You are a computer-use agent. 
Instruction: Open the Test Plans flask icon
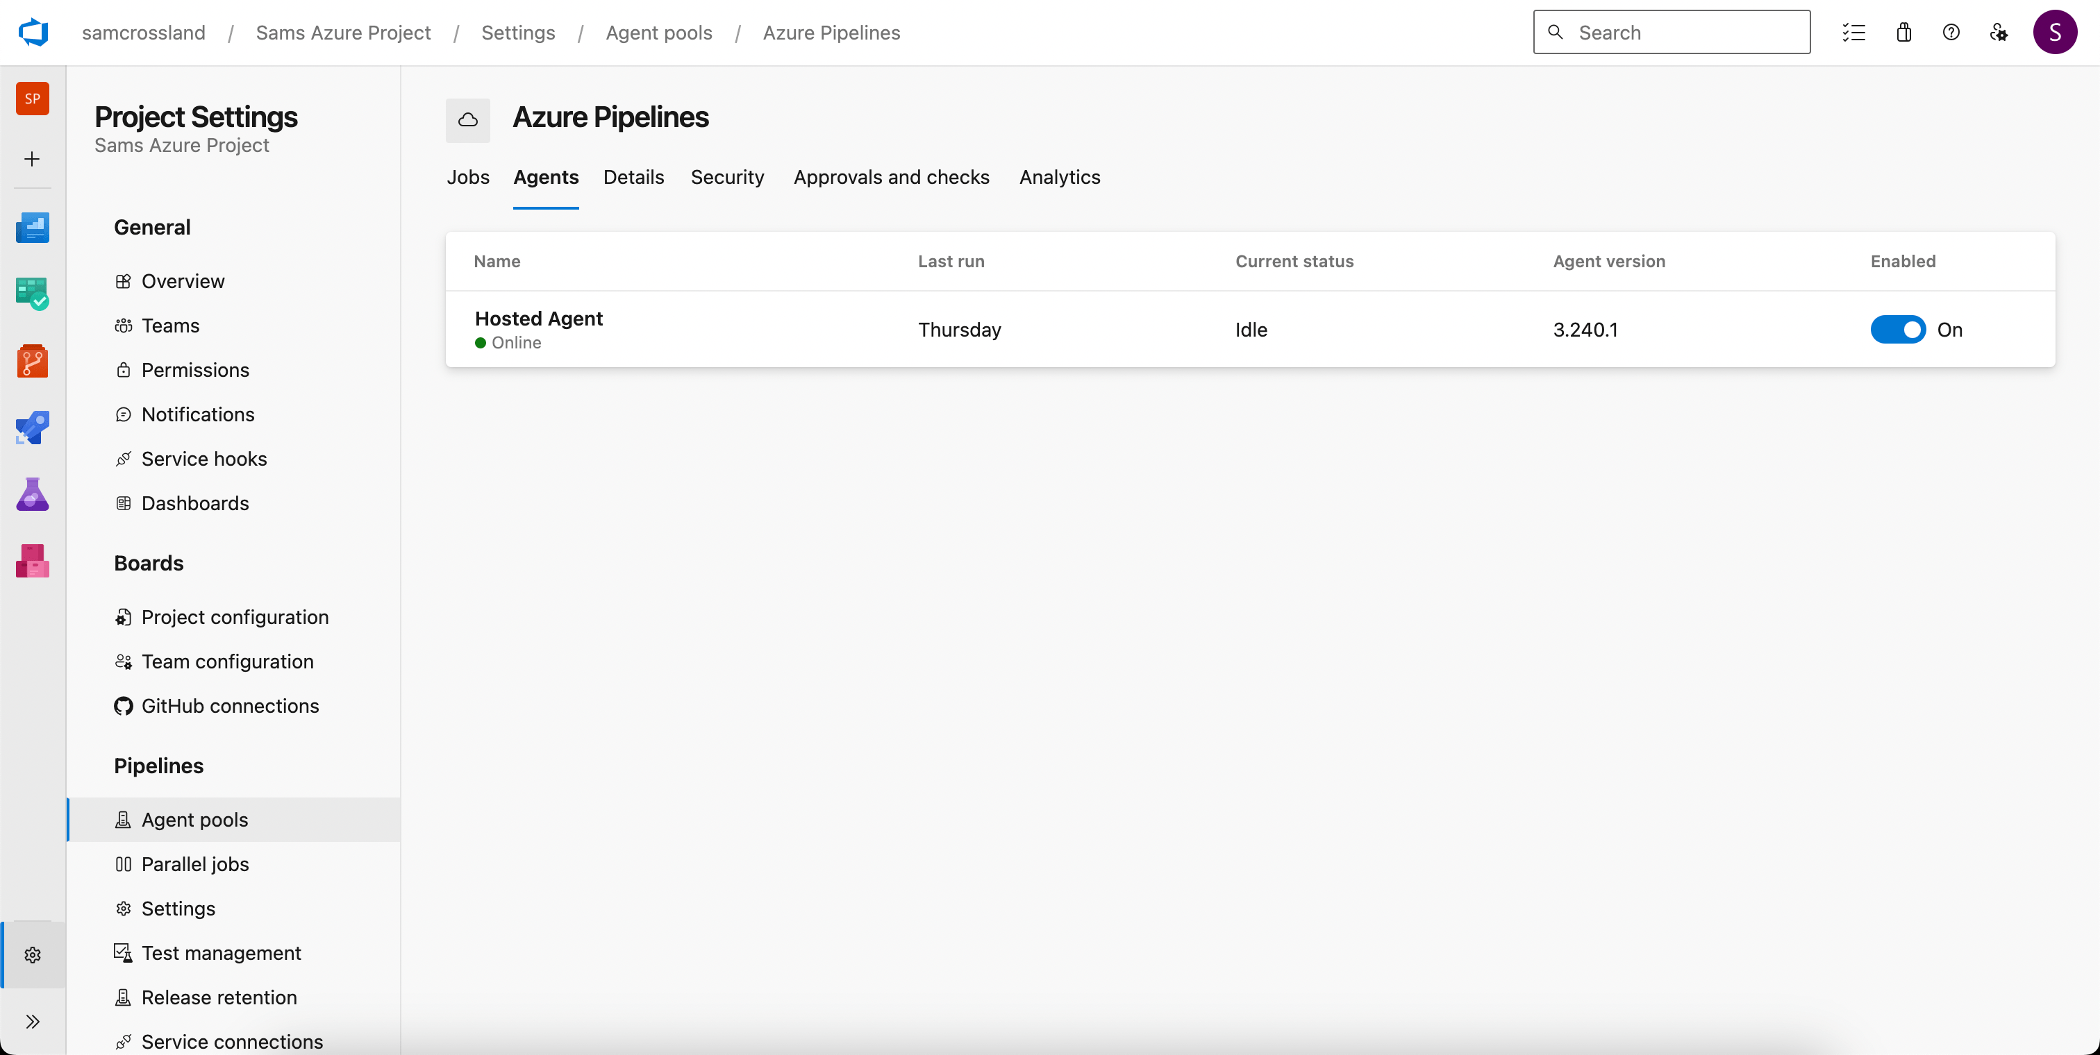point(33,494)
